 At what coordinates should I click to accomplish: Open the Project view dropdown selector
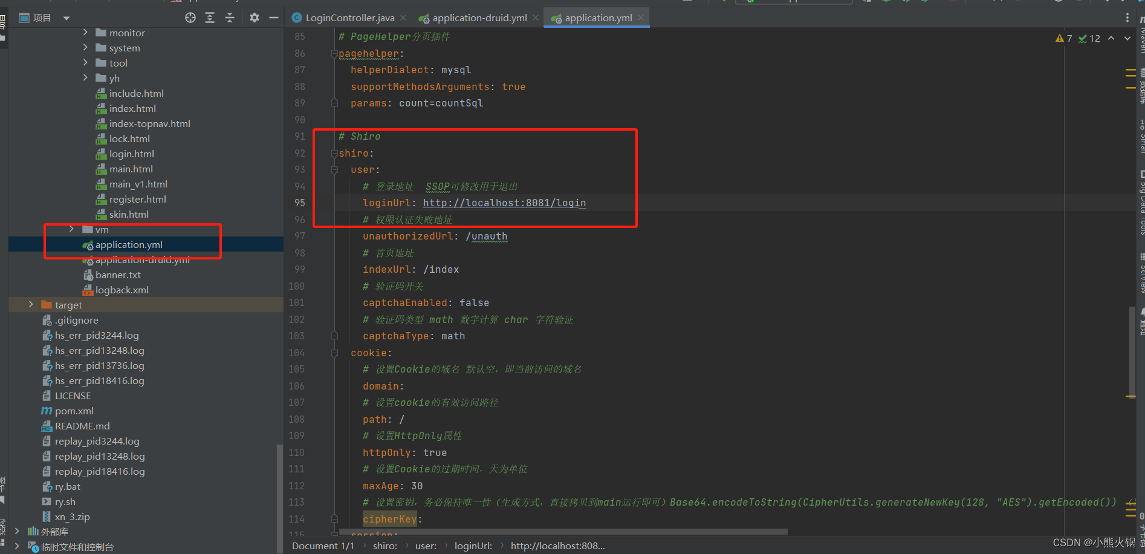[66, 18]
